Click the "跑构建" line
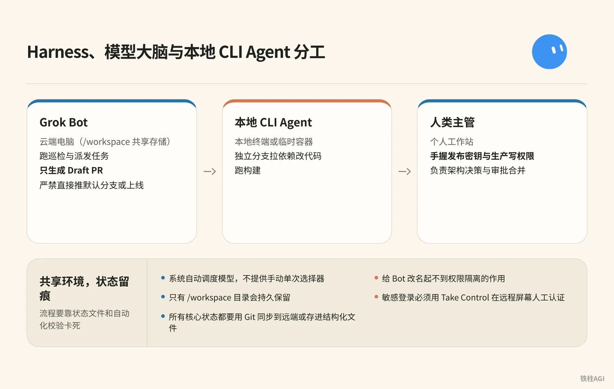 (248, 170)
